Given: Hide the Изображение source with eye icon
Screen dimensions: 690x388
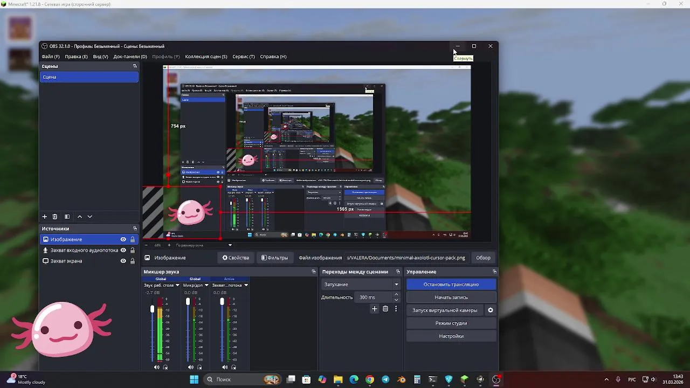Looking at the screenshot, I should tap(123, 239).
